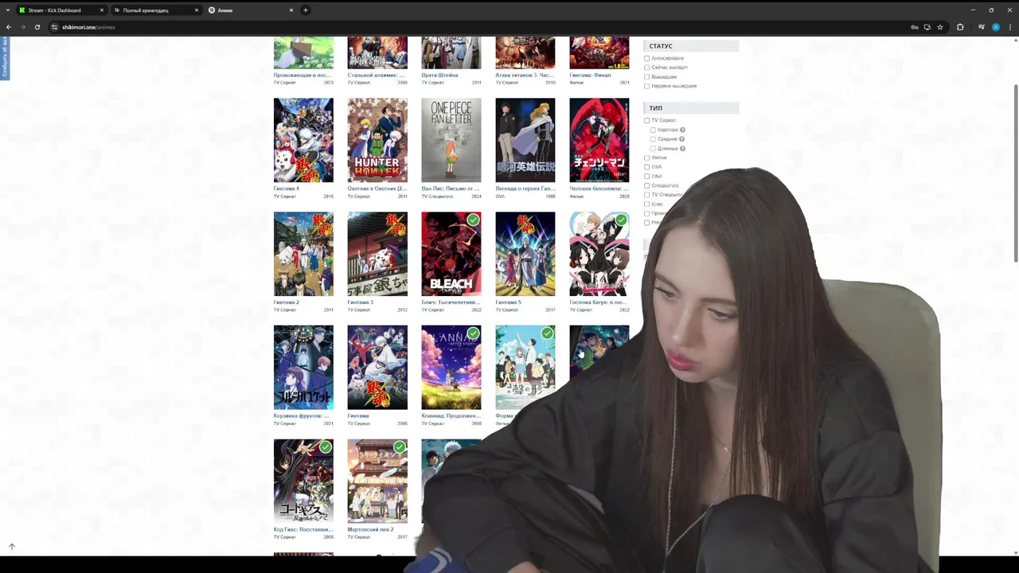
Task: Click the help icon next to Длинные
Action: coord(683,149)
